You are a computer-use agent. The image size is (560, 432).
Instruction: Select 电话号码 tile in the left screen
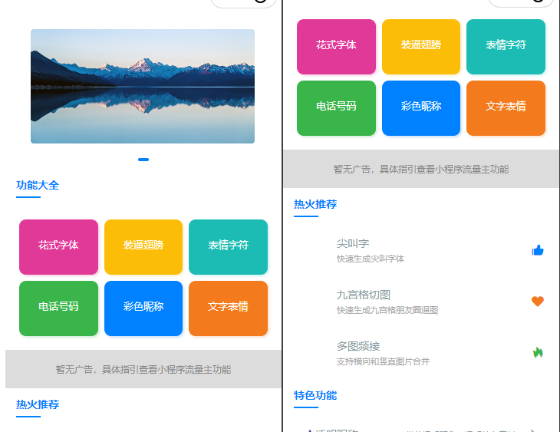point(58,308)
